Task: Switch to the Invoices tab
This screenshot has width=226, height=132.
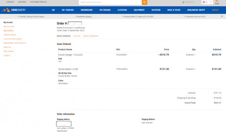Action: 77,36
